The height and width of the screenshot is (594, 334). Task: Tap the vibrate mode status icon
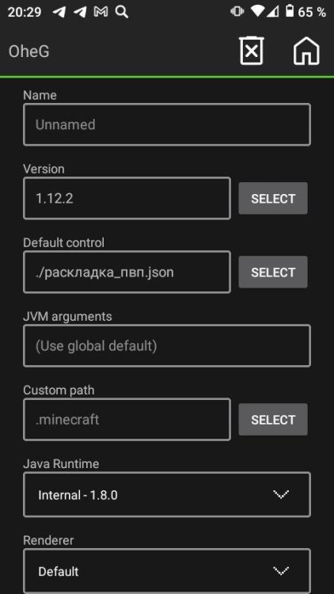pos(237,12)
